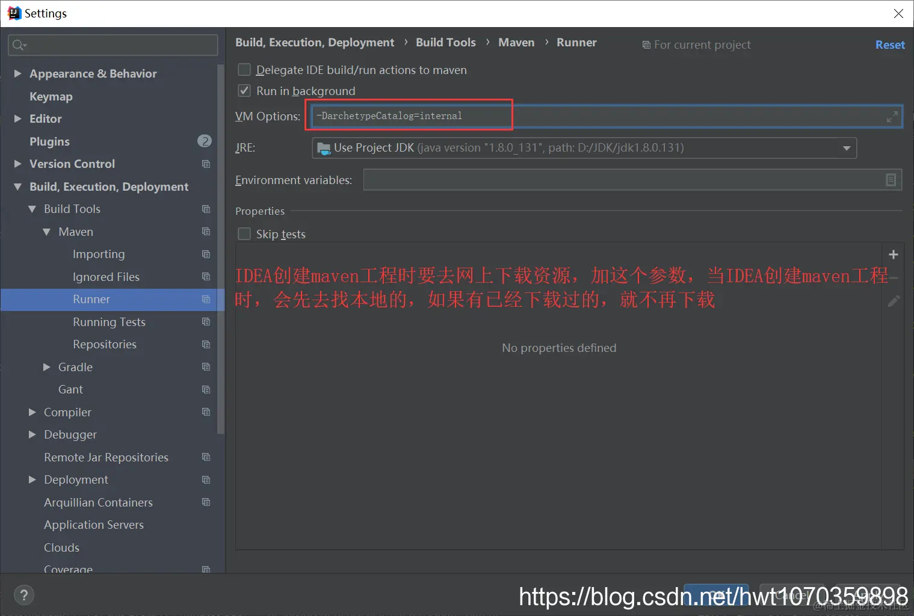Click project-level icon beside Version Control
914x616 pixels.
[206, 164]
